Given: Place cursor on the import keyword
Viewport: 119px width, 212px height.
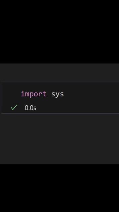Looking at the screenshot, I should 34,94.
